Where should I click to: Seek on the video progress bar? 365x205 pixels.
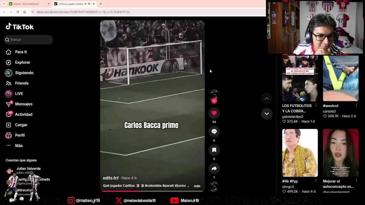(152, 191)
